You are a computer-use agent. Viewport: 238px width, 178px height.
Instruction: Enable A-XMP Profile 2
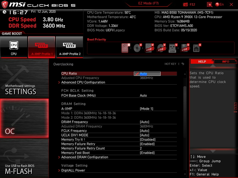coord(70,47)
